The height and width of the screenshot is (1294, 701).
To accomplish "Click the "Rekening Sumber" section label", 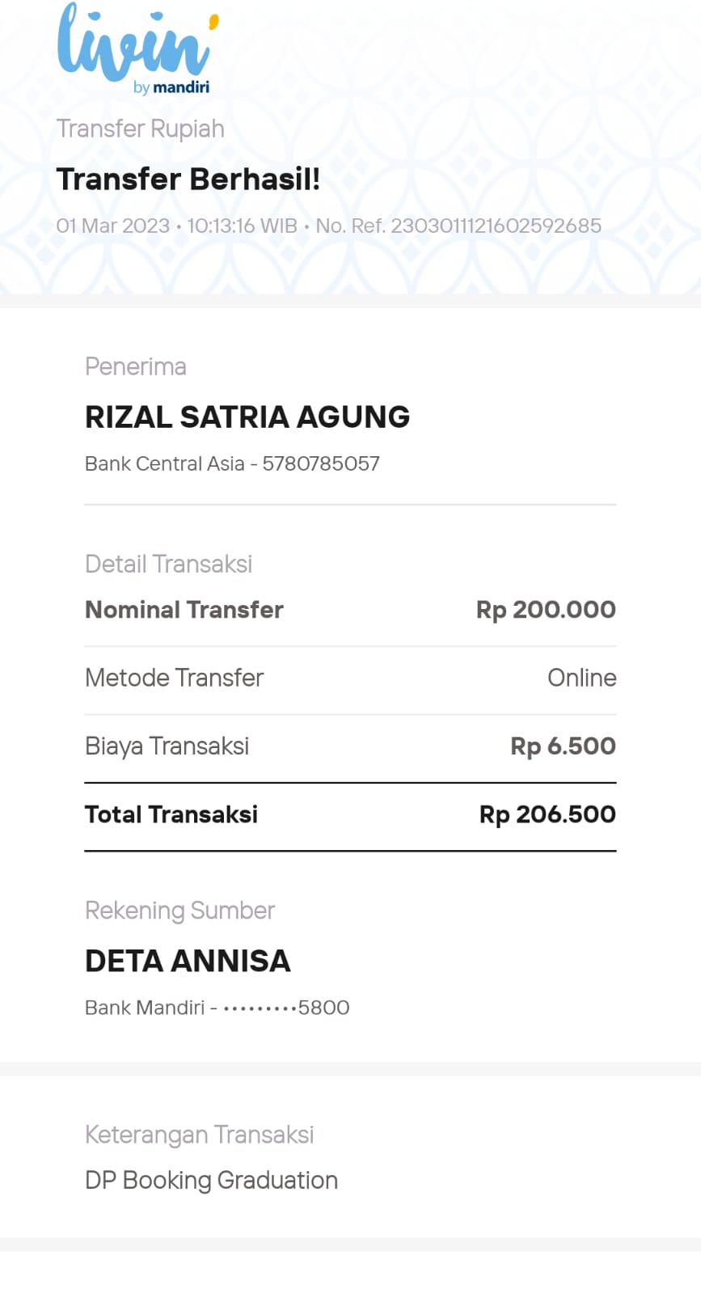I will tap(179, 911).
